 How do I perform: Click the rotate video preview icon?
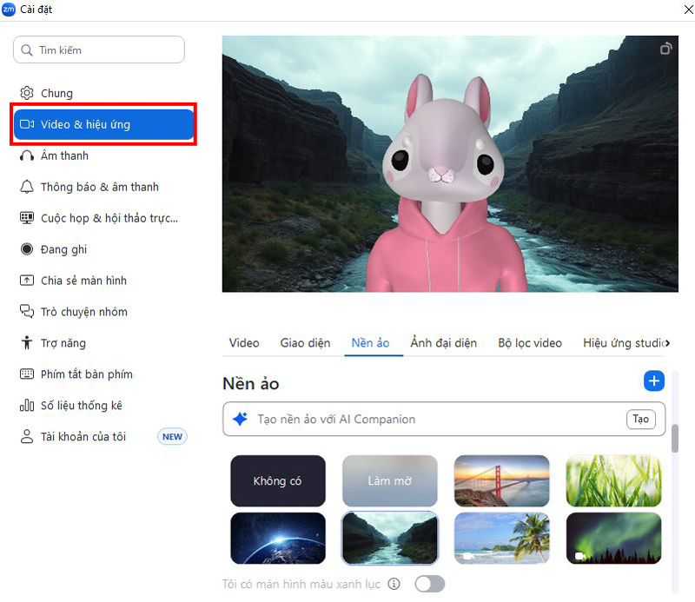[665, 50]
